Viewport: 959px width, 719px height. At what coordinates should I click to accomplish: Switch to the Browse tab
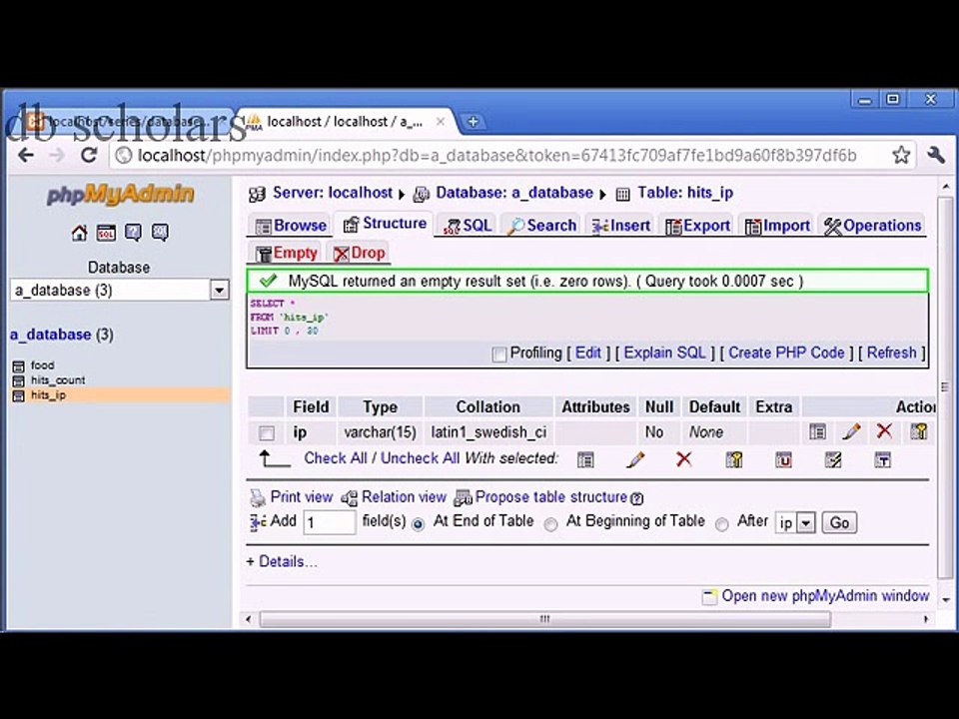pos(291,226)
